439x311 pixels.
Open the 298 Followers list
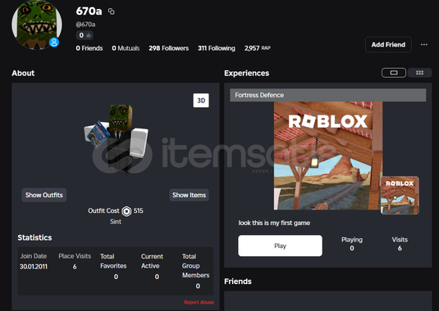point(168,48)
